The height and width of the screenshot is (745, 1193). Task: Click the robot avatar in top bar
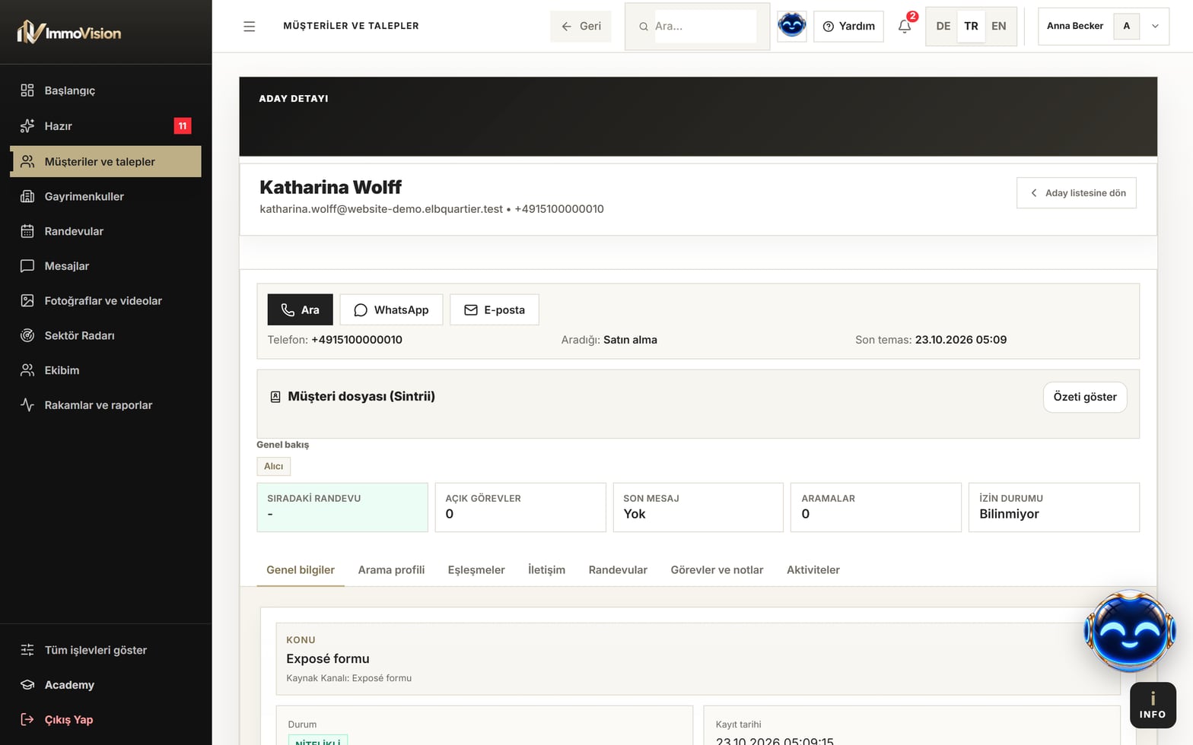791,26
